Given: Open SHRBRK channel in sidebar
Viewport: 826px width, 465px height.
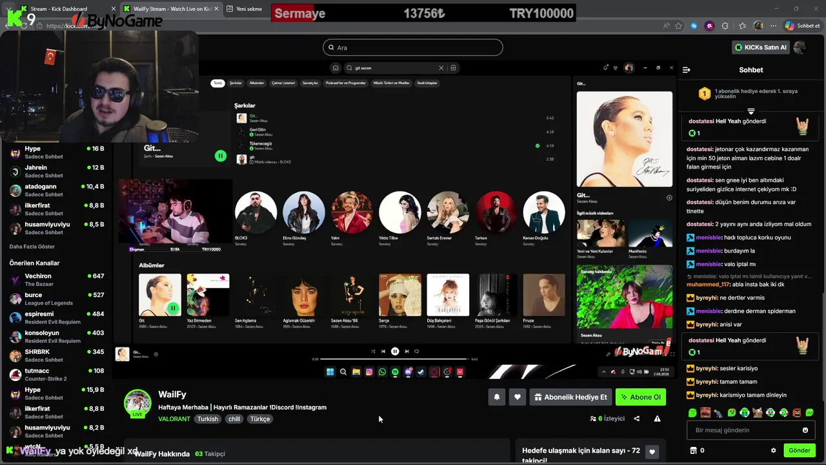Looking at the screenshot, I should click(57, 355).
